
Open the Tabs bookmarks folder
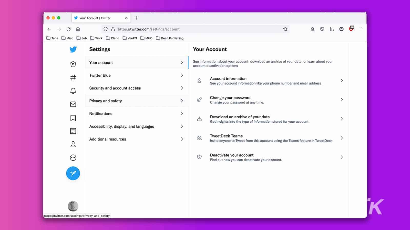(x=52, y=38)
